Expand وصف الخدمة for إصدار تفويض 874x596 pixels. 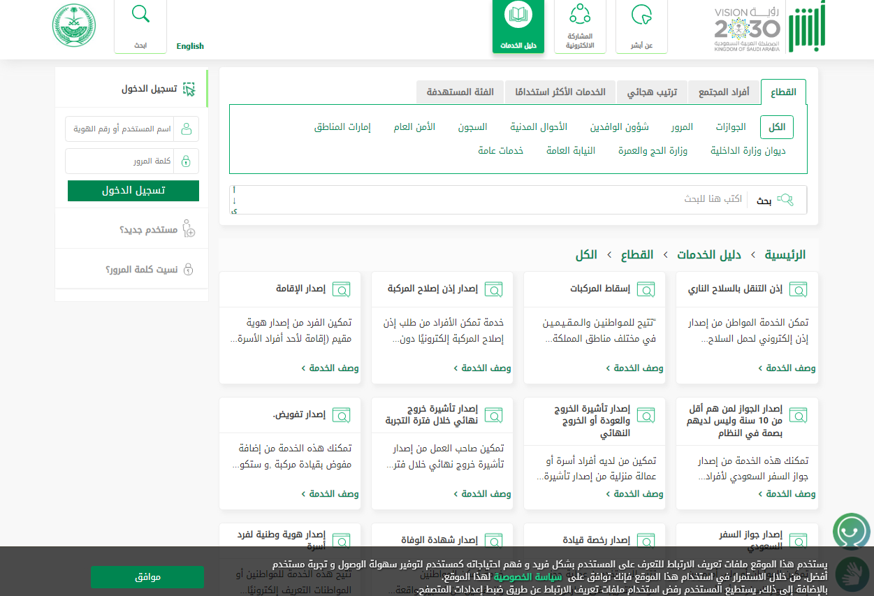coord(330,494)
